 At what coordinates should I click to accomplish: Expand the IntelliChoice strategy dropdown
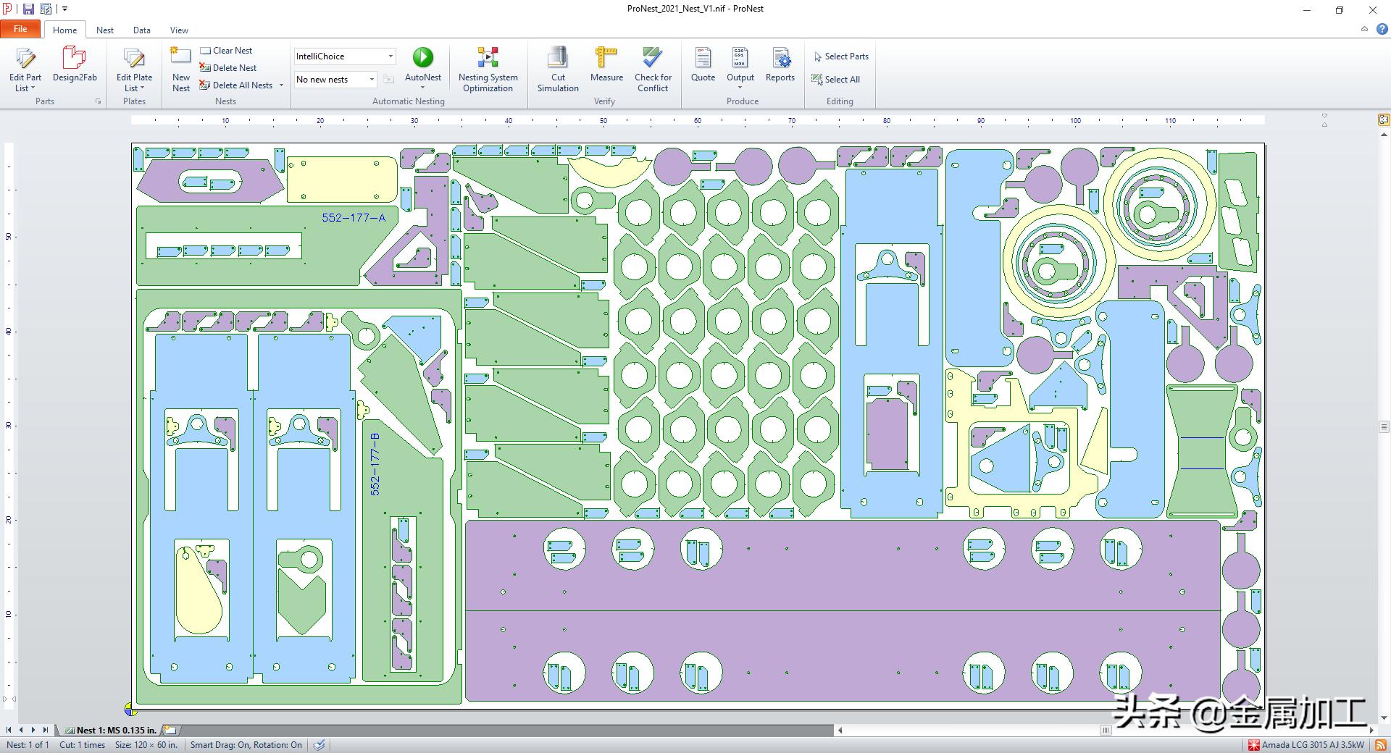pyautogui.click(x=390, y=56)
